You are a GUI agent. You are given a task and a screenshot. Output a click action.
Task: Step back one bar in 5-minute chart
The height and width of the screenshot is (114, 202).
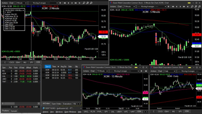[x=177, y=6]
